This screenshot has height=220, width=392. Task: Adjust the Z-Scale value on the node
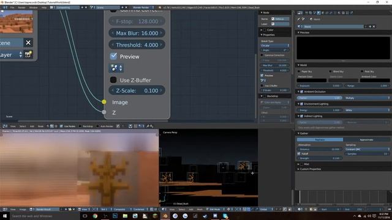pos(137,90)
